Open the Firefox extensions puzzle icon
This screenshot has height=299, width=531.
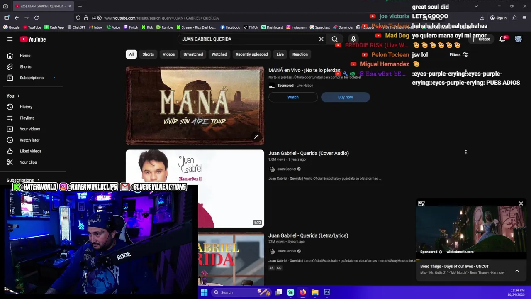(x=514, y=18)
